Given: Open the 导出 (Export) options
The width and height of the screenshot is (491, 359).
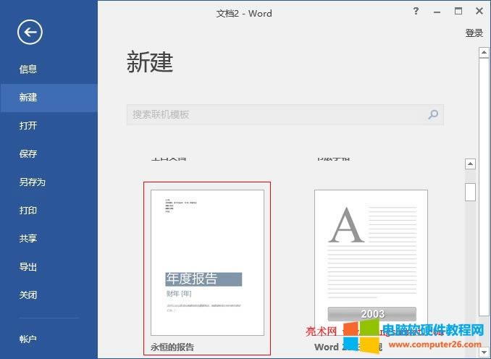Looking at the screenshot, I should [28, 267].
